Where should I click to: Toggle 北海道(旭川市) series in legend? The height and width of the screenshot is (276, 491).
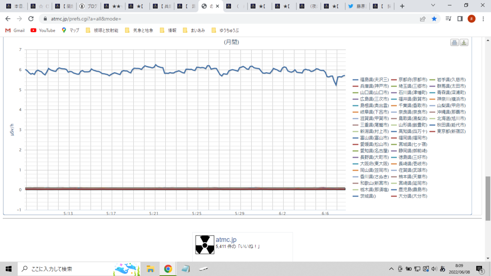pos(447,118)
